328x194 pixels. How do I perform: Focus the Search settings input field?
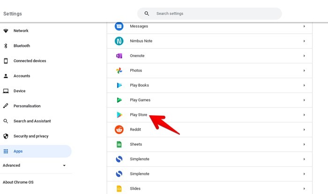pos(209,14)
